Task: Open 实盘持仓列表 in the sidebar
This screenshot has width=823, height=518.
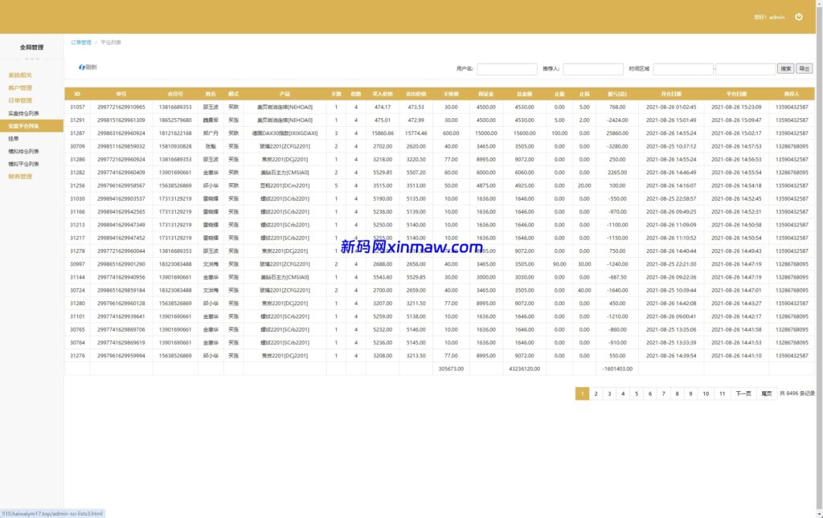Action: tap(23, 113)
